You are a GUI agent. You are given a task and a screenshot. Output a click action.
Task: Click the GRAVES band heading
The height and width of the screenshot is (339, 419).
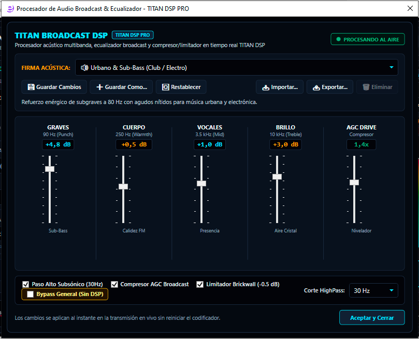(58, 127)
